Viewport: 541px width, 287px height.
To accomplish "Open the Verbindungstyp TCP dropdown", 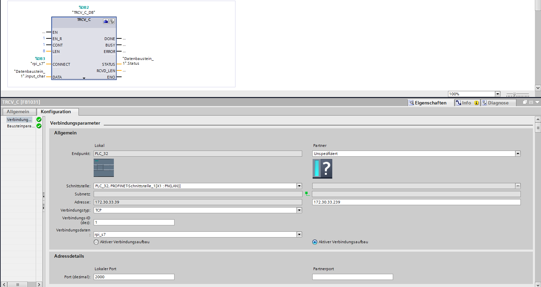I will click(299, 210).
